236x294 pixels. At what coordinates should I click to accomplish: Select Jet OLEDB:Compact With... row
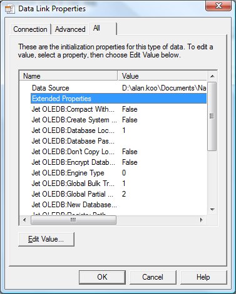[119, 109]
